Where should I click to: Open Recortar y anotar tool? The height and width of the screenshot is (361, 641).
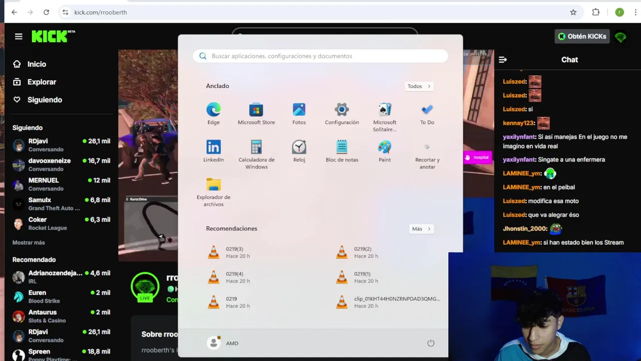(427, 155)
